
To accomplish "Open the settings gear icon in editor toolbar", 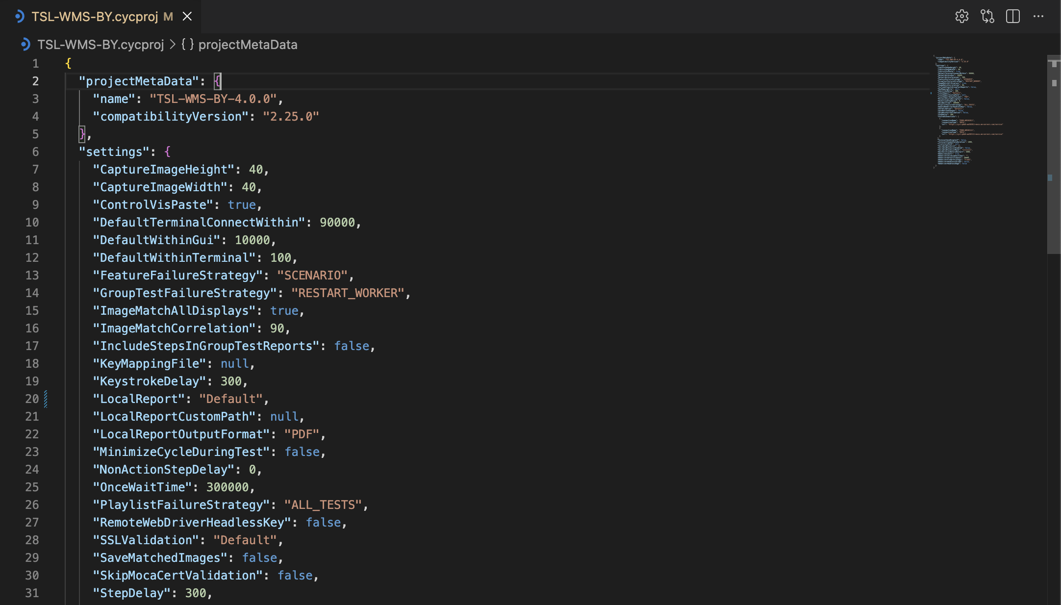I will point(961,16).
